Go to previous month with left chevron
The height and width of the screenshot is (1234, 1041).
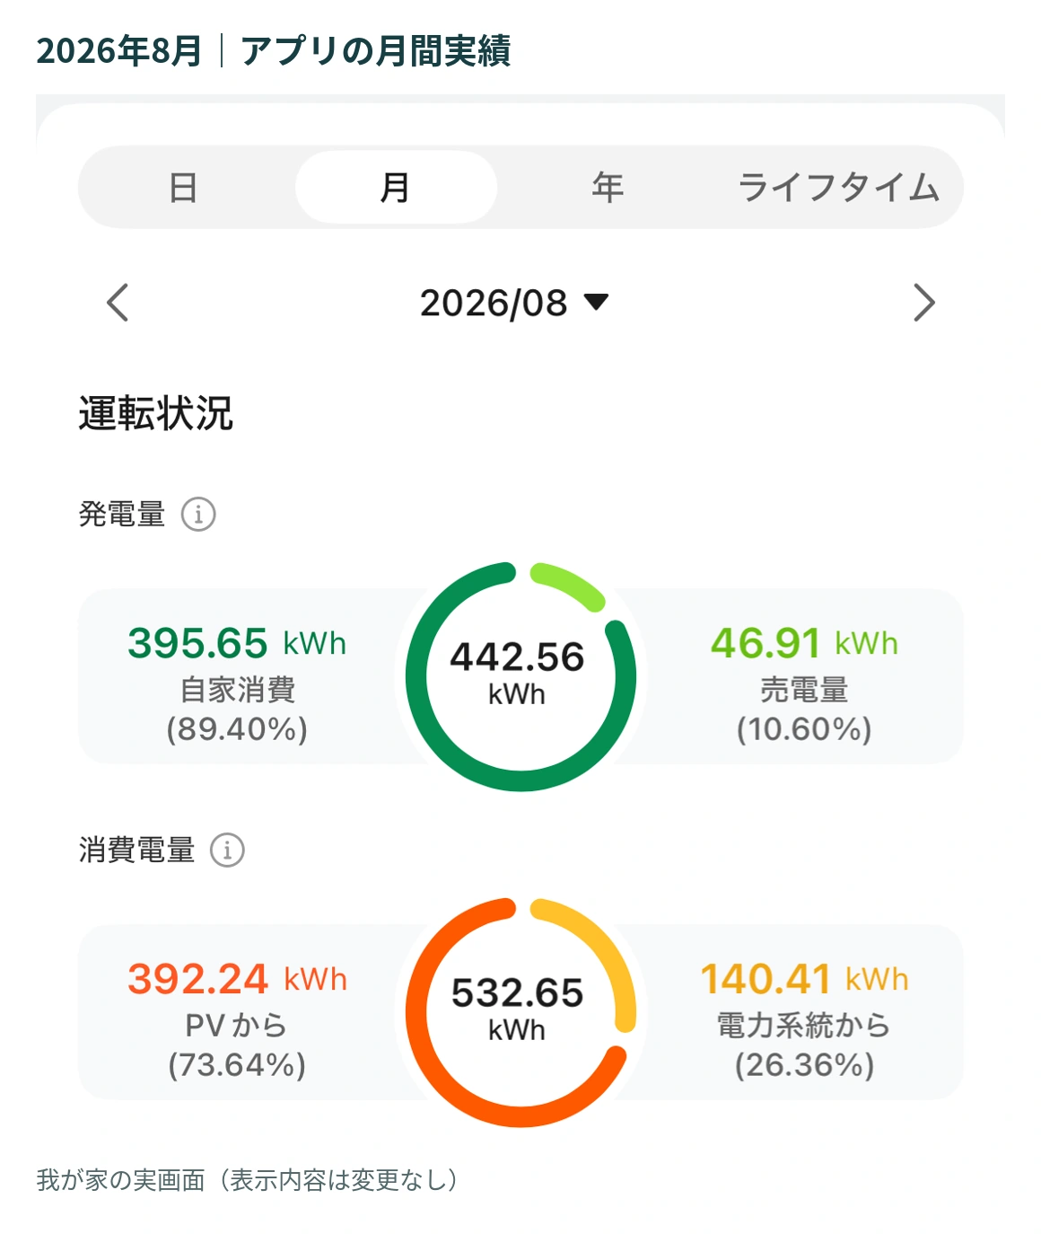[118, 303]
